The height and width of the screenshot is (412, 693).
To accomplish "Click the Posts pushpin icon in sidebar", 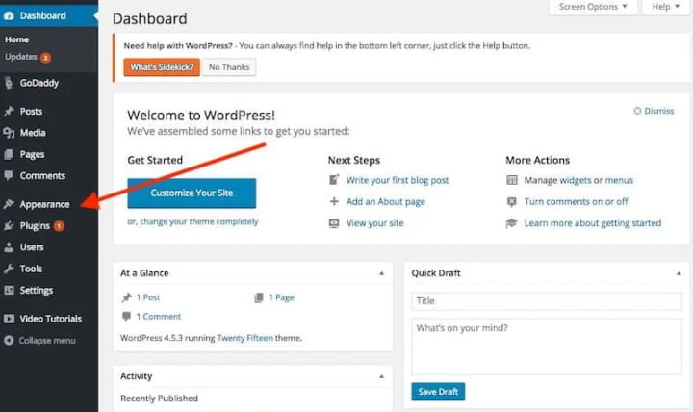I will pyautogui.click(x=9, y=111).
